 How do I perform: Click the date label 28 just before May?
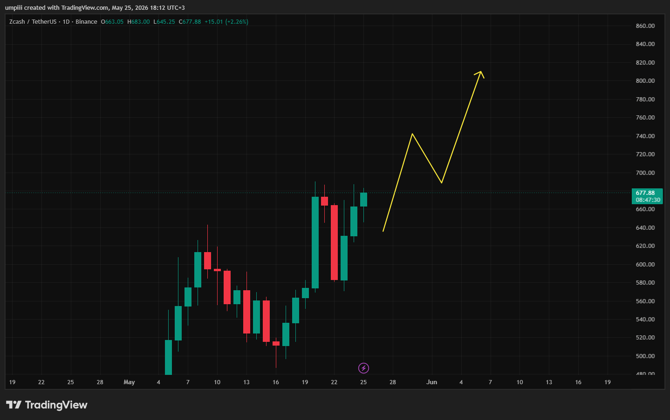[x=100, y=382]
